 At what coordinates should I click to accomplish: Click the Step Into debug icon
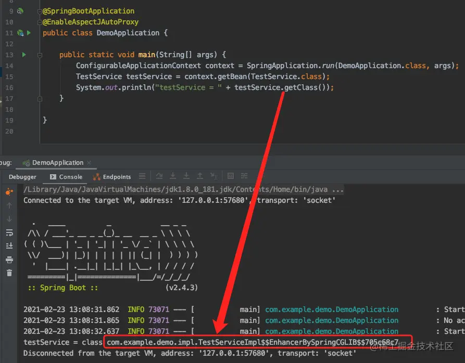point(173,176)
